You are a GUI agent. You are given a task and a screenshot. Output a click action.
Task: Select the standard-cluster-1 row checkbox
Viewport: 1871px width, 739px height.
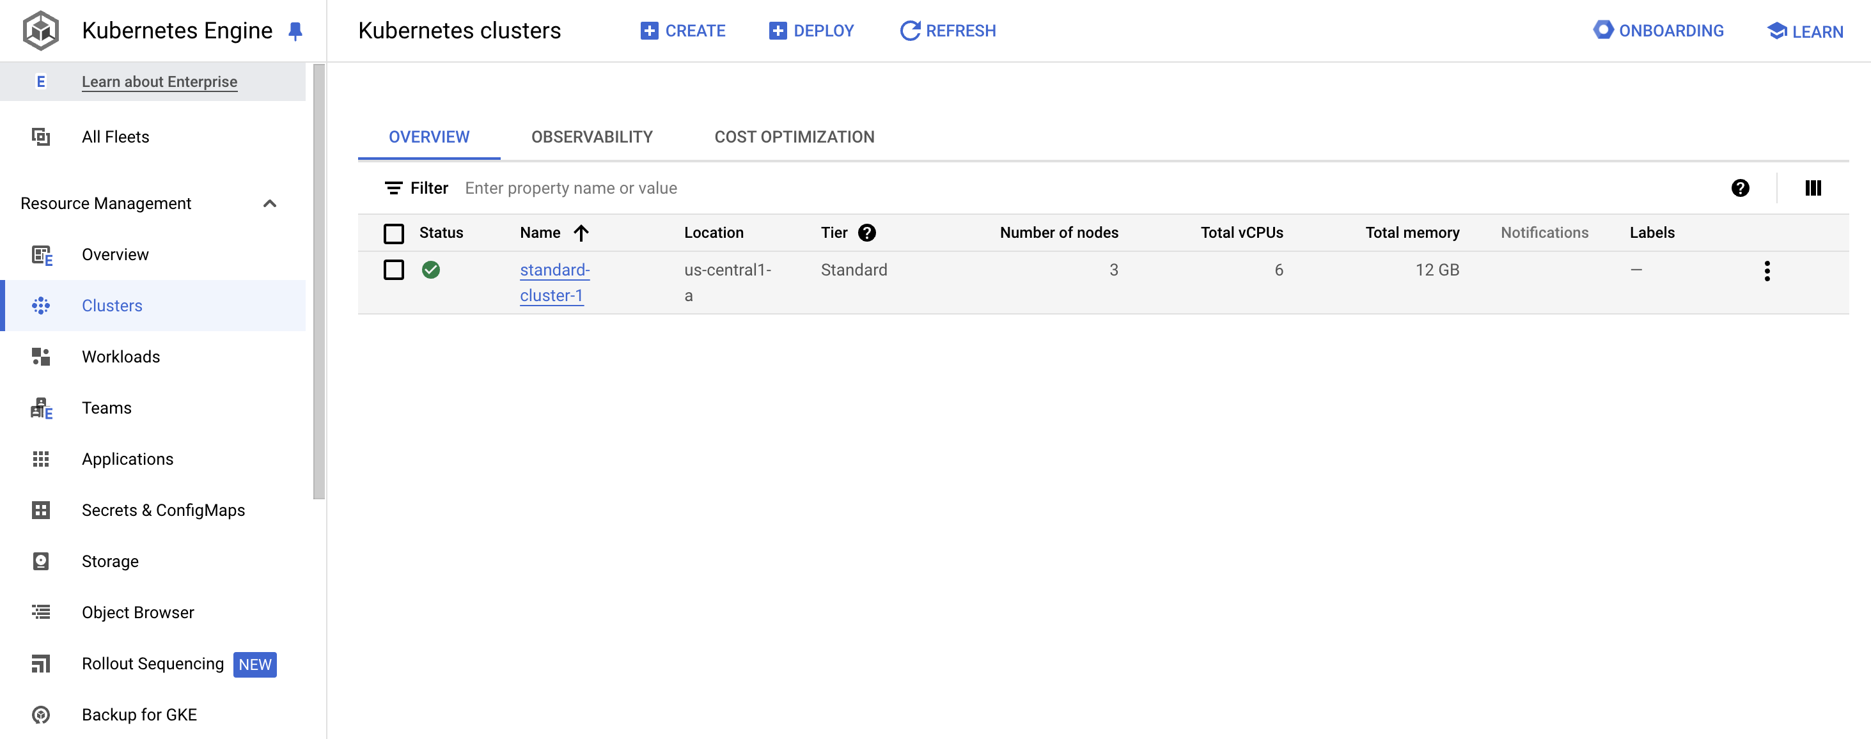pyautogui.click(x=393, y=270)
